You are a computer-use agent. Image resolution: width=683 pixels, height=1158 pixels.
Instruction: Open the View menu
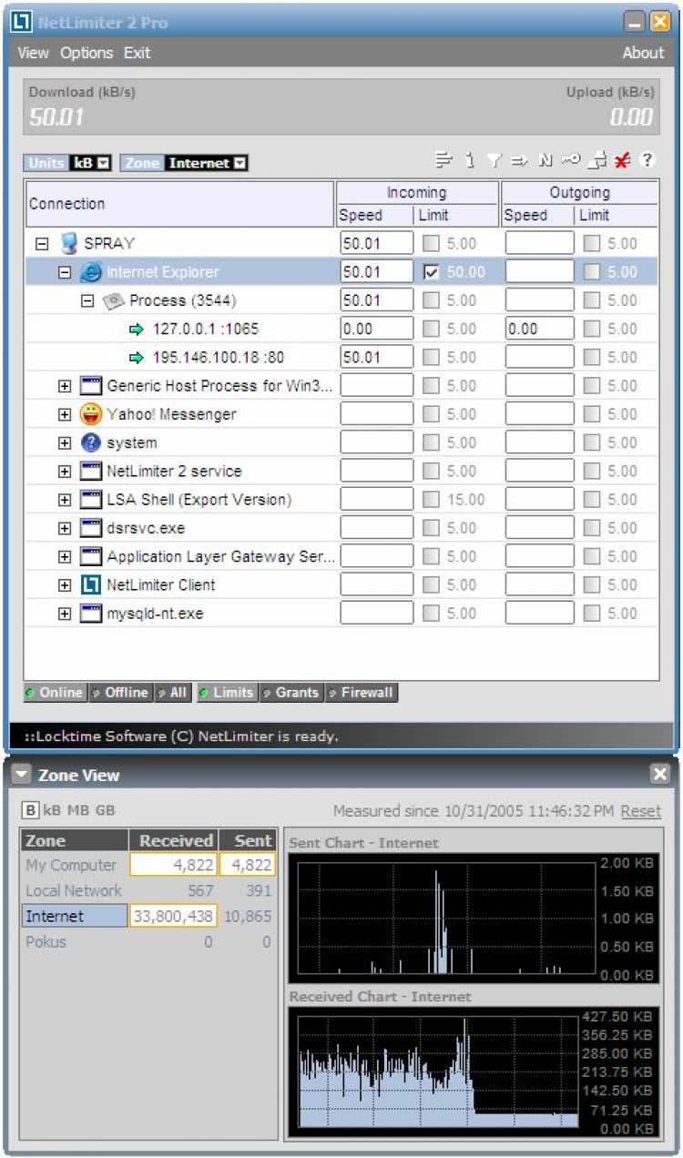[x=33, y=53]
